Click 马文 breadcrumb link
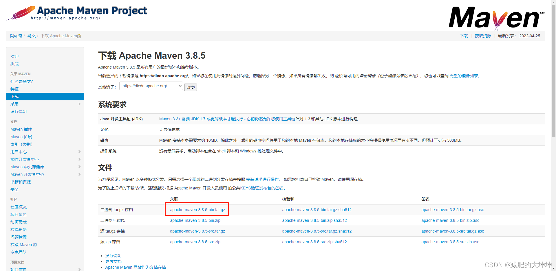 click(32, 36)
